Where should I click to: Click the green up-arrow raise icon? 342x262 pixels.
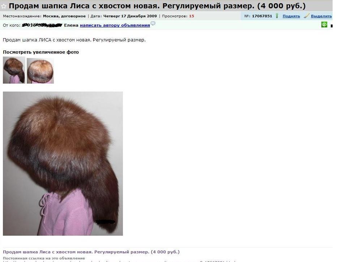point(277,15)
